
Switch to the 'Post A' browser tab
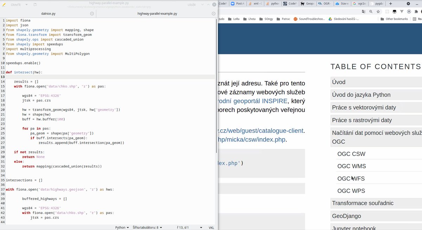click(237, 4)
